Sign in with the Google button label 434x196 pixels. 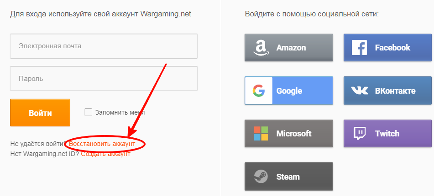(x=289, y=90)
